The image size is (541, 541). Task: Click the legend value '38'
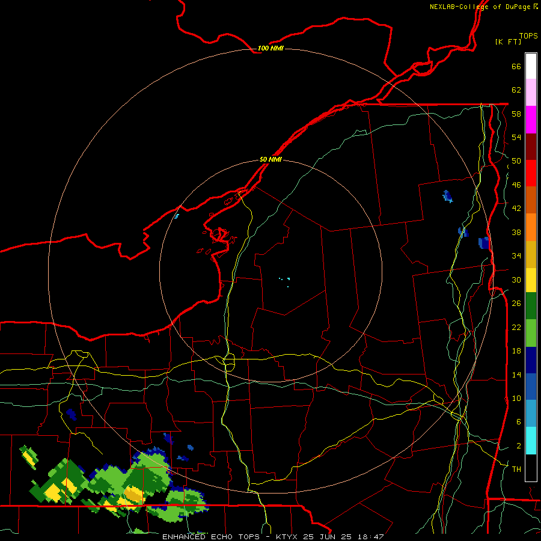click(516, 232)
